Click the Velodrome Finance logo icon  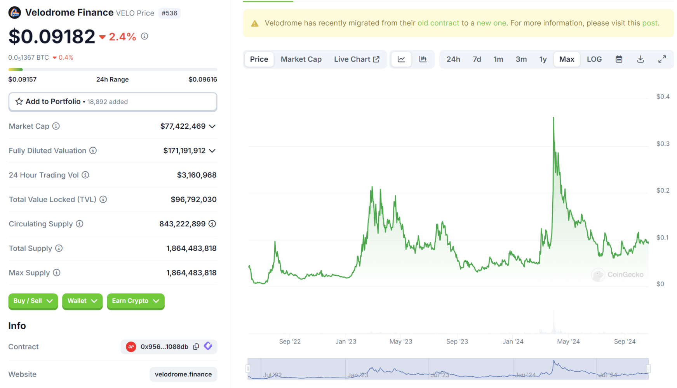click(15, 13)
